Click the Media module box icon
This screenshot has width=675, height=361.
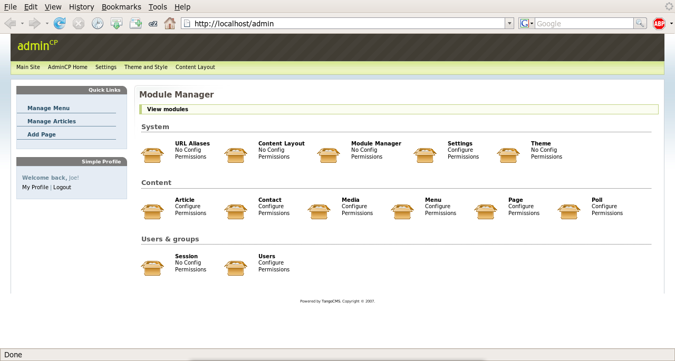pyautogui.click(x=319, y=211)
